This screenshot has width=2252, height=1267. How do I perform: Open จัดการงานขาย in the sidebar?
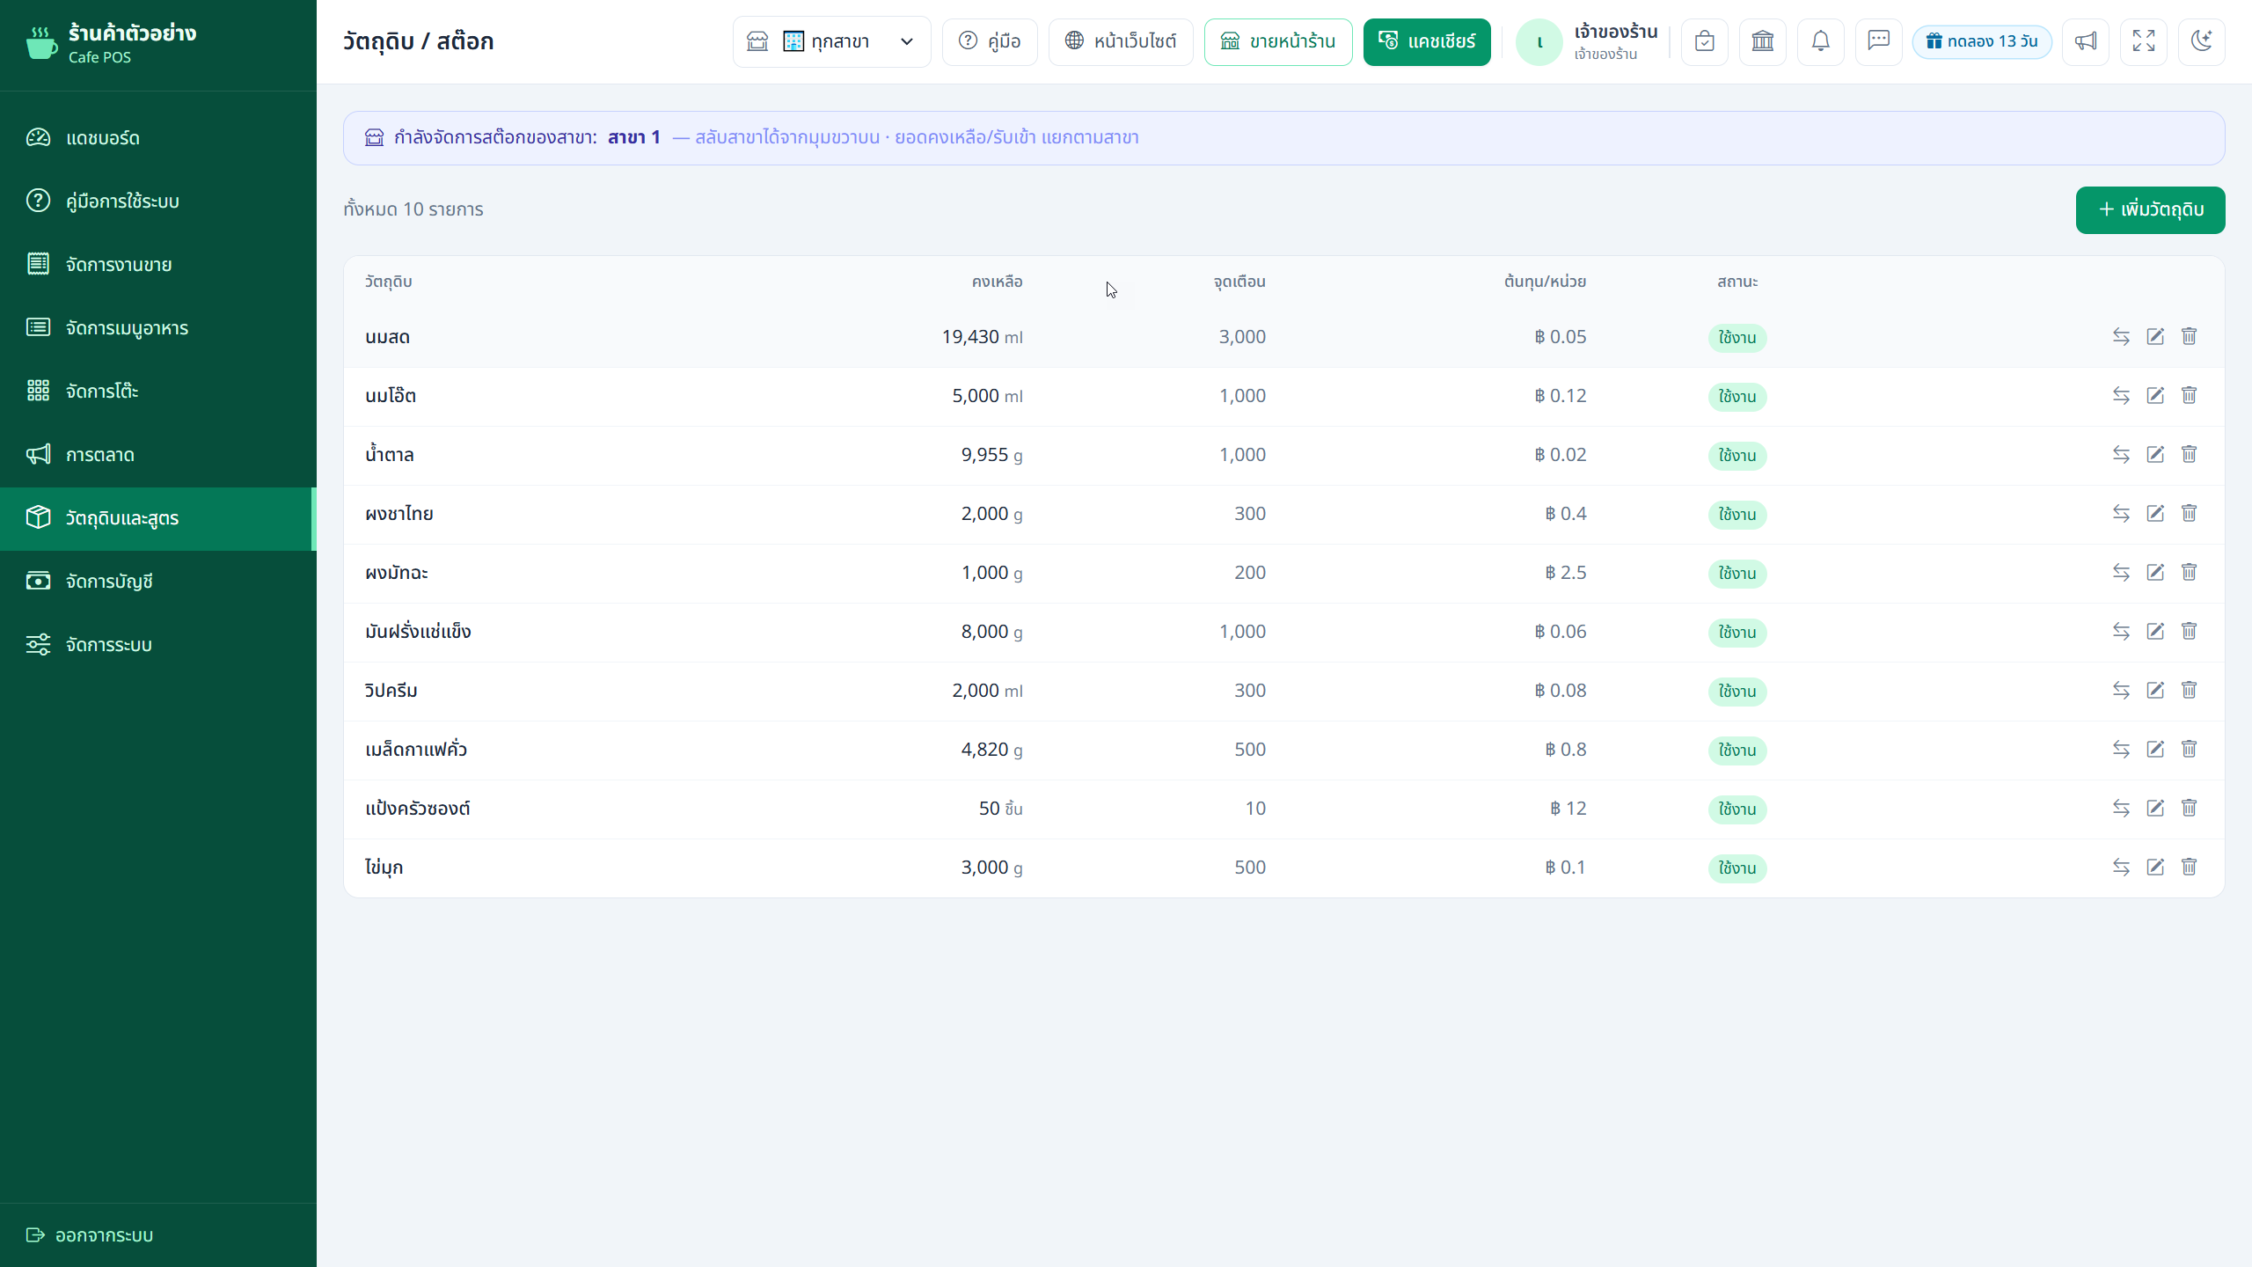(158, 264)
